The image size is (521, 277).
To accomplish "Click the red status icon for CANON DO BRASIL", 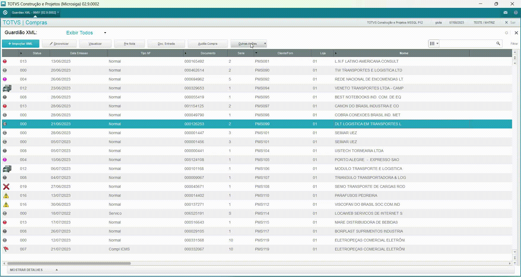I will [x=5, y=106].
